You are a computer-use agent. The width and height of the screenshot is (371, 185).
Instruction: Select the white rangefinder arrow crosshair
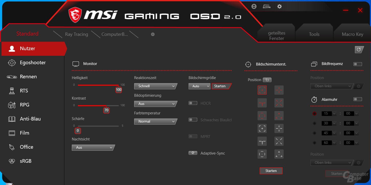click(262, 141)
